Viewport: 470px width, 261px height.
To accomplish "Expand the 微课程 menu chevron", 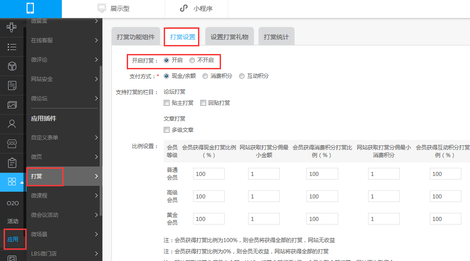I will click(96, 196).
